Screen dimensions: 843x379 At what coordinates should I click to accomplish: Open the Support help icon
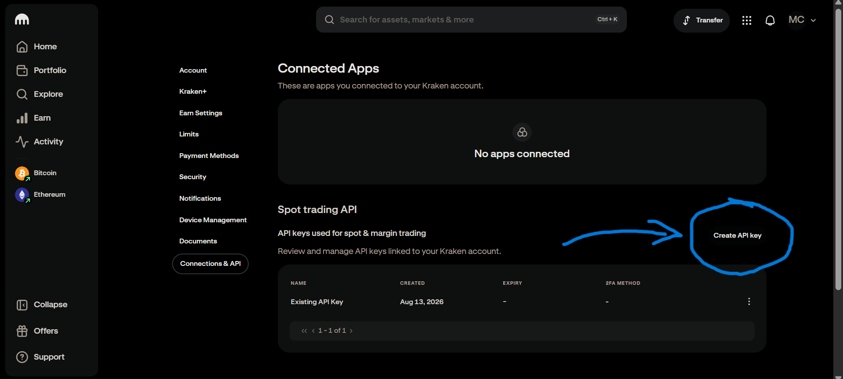(x=22, y=357)
